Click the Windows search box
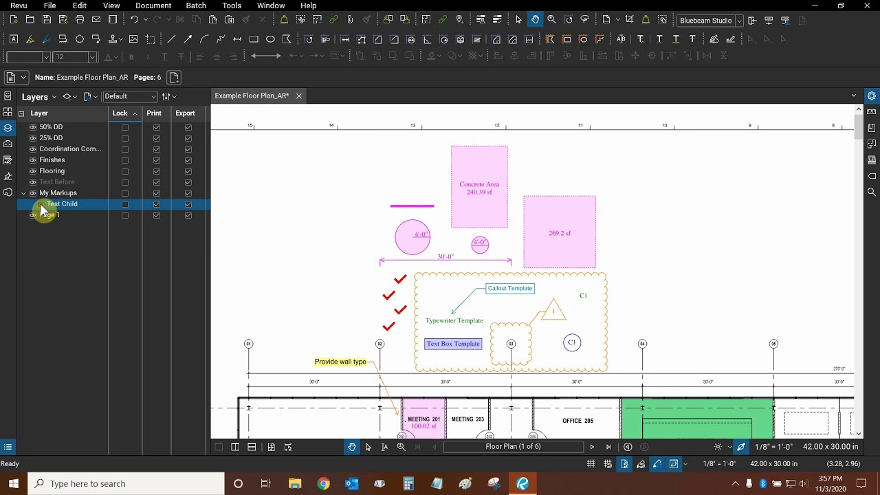The height and width of the screenshot is (495, 880). pos(126,484)
